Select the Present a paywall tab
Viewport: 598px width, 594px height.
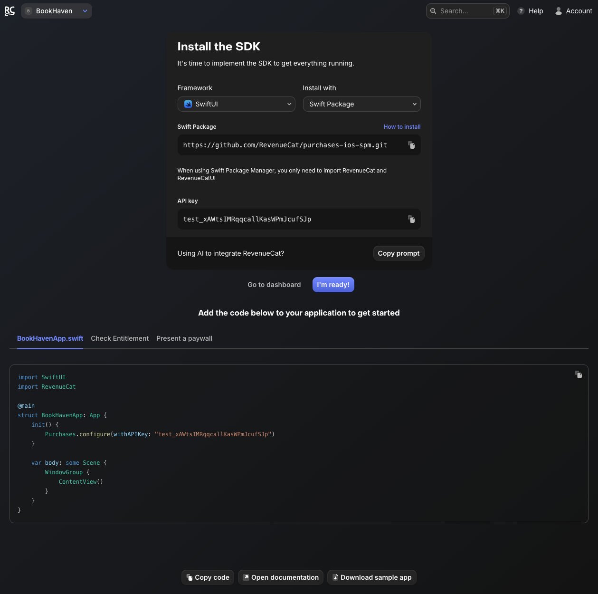pos(184,338)
